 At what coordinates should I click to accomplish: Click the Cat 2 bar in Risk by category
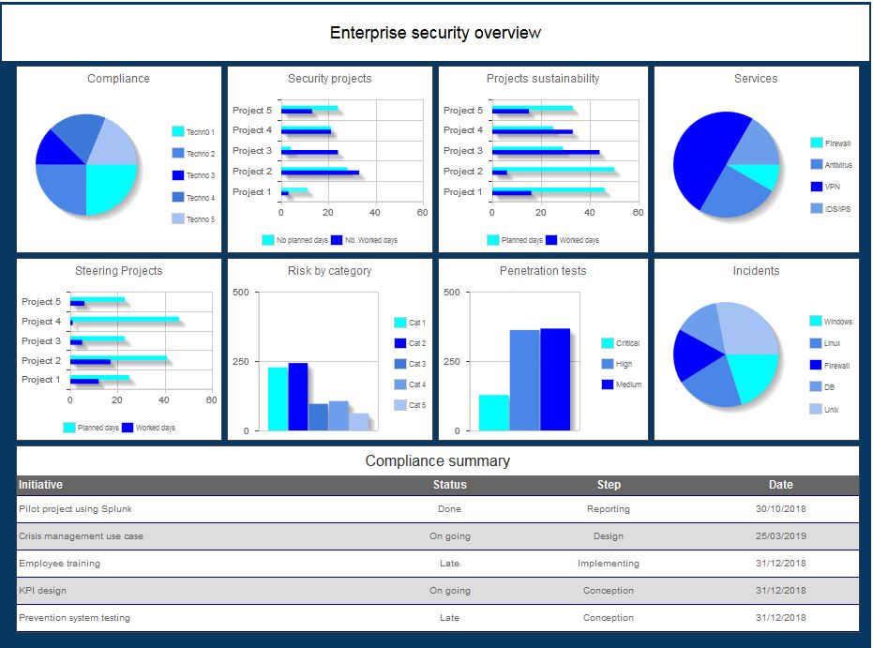[298, 397]
